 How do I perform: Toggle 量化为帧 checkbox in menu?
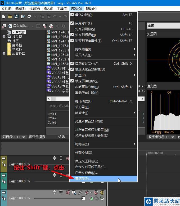point(72,15)
